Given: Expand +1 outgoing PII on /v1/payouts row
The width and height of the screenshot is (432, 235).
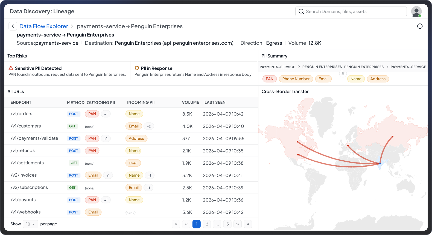Looking at the screenshot, I should click(106, 200).
